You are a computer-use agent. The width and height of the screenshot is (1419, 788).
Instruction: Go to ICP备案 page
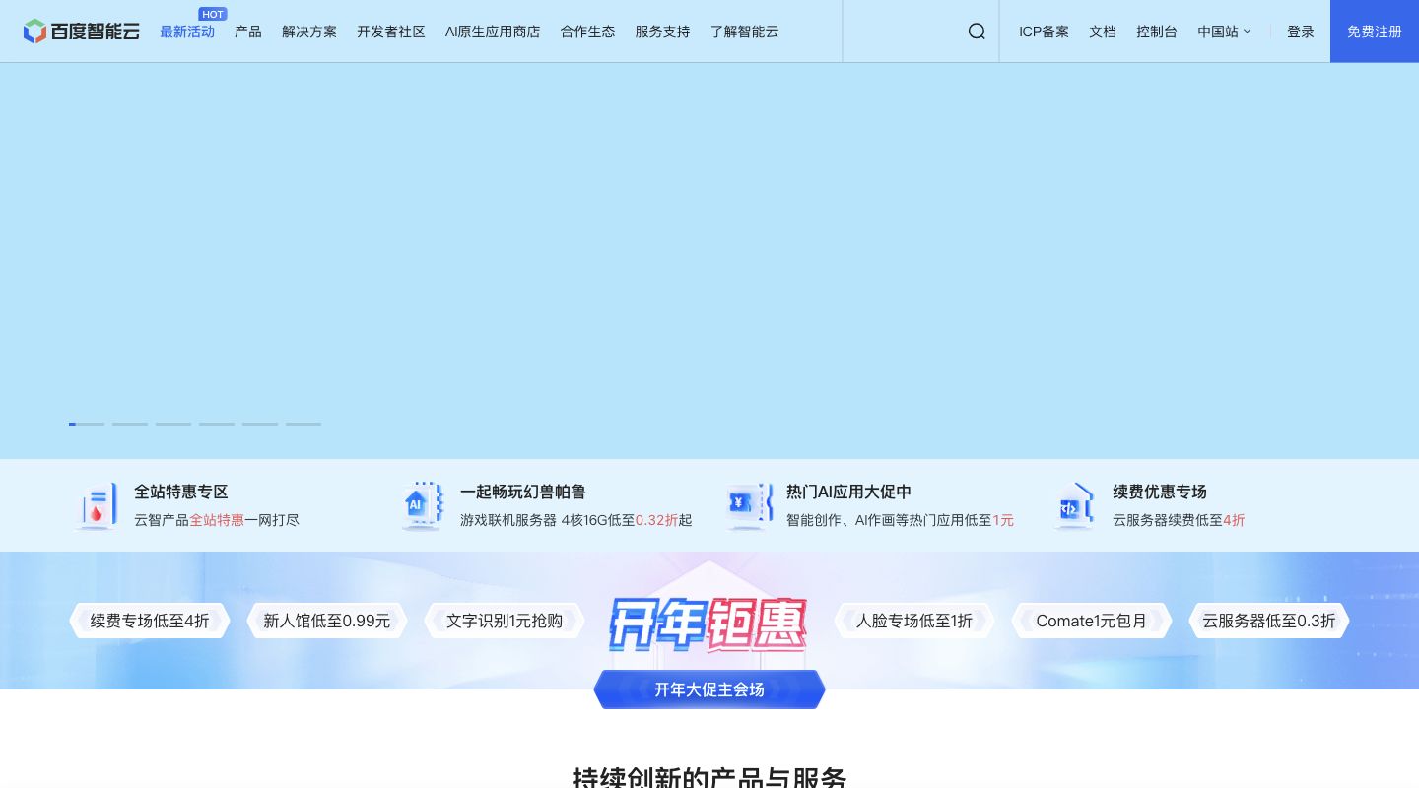[x=1044, y=32]
